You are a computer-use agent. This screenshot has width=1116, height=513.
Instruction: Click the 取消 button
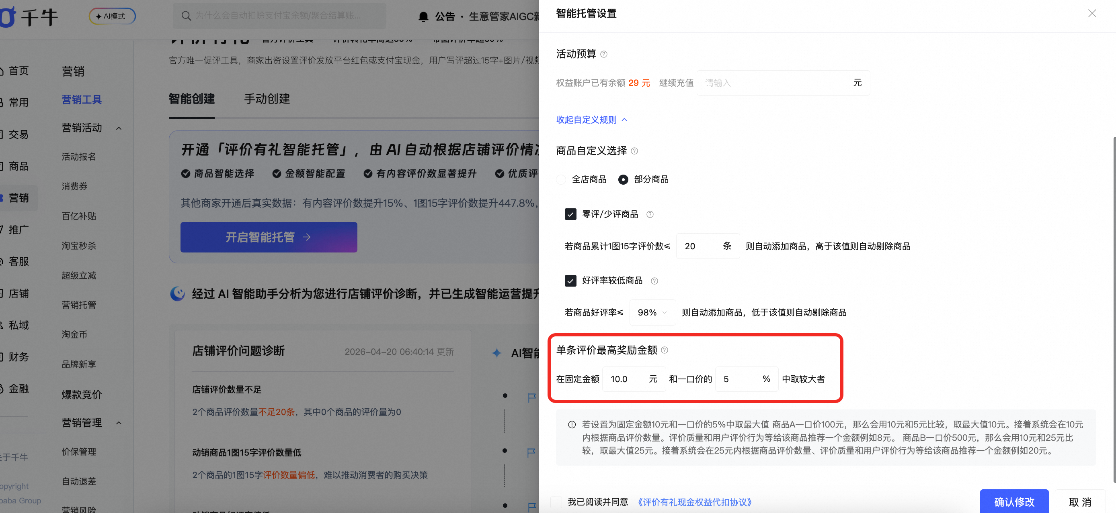tap(1079, 502)
